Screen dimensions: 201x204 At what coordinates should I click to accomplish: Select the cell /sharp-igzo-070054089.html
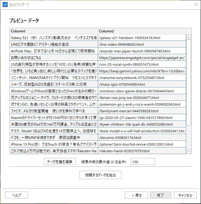pyautogui.click(x=142, y=84)
